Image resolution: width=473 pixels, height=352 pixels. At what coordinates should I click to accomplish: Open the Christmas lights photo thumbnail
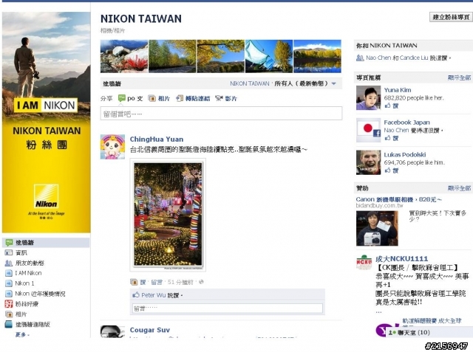click(x=168, y=215)
